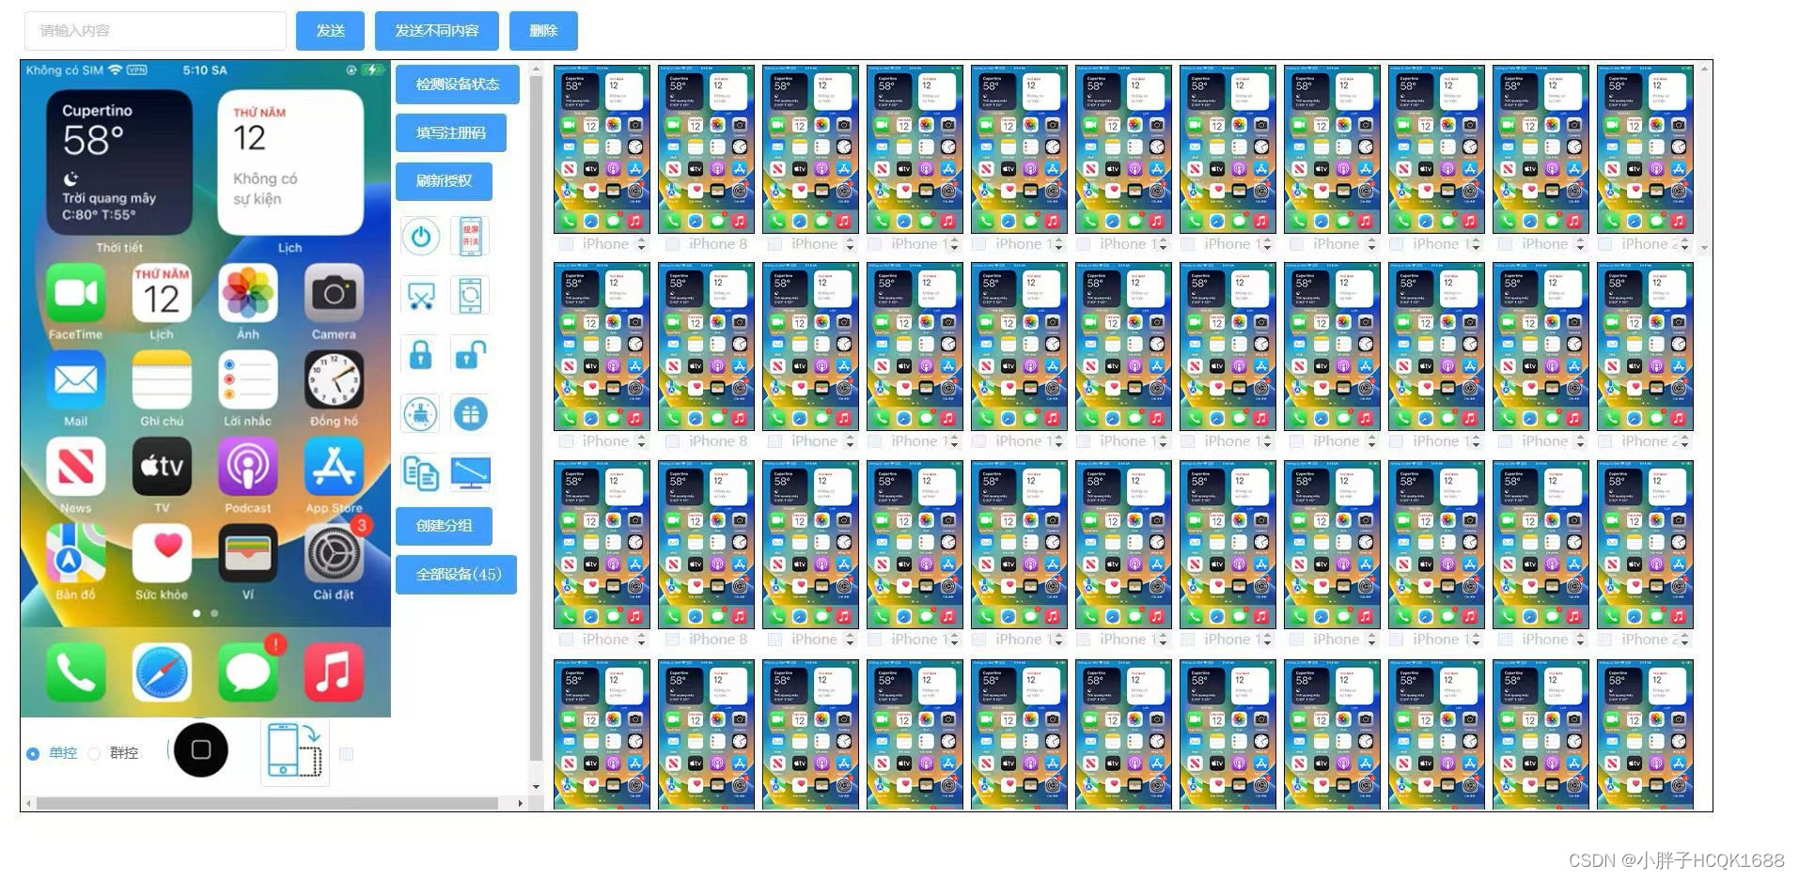The height and width of the screenshot is (879, 1799).
Task: Select the 群控 group control radio
Action: click(x=94, y=753)
